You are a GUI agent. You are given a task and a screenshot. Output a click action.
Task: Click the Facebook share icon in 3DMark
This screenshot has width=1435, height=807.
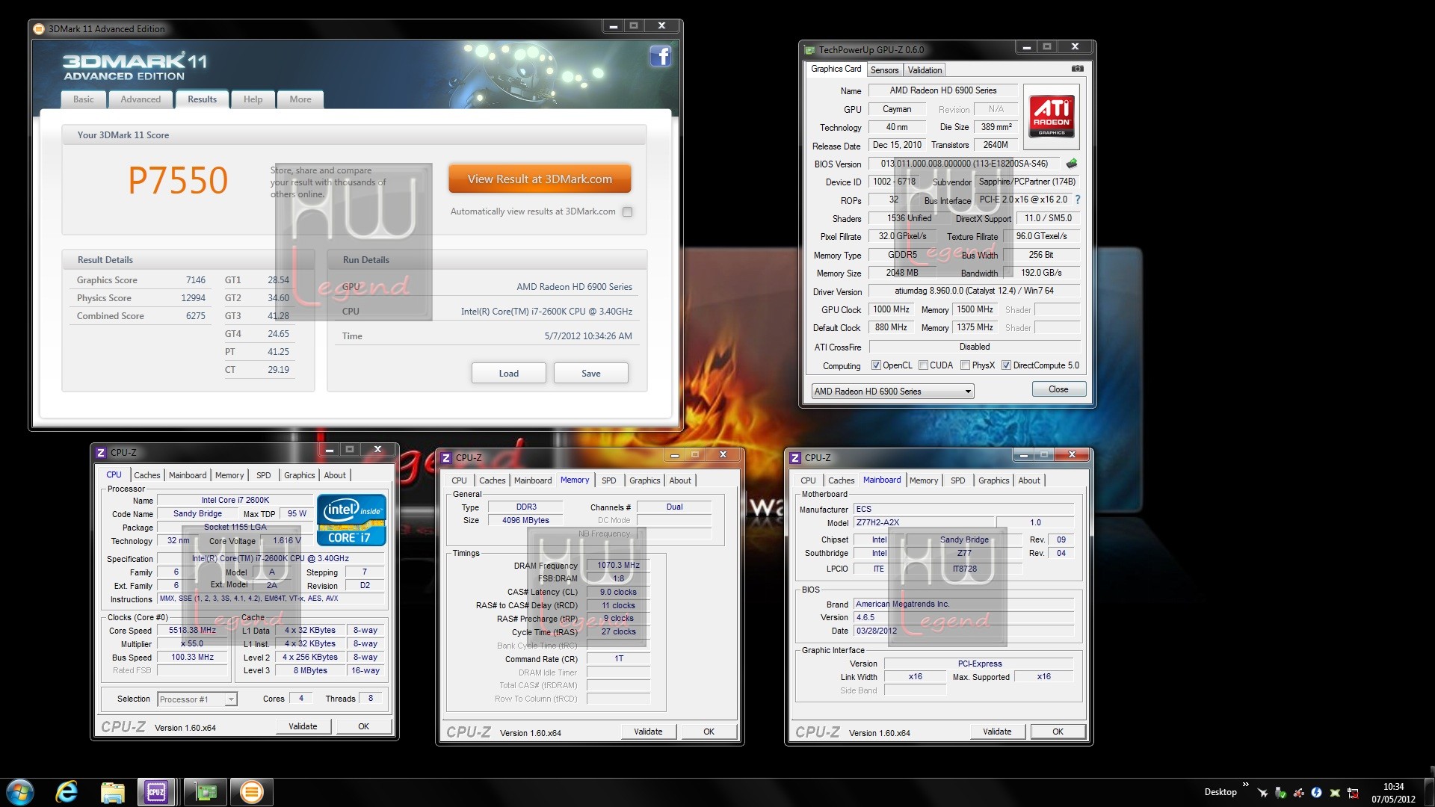click(x=660, y=56)
